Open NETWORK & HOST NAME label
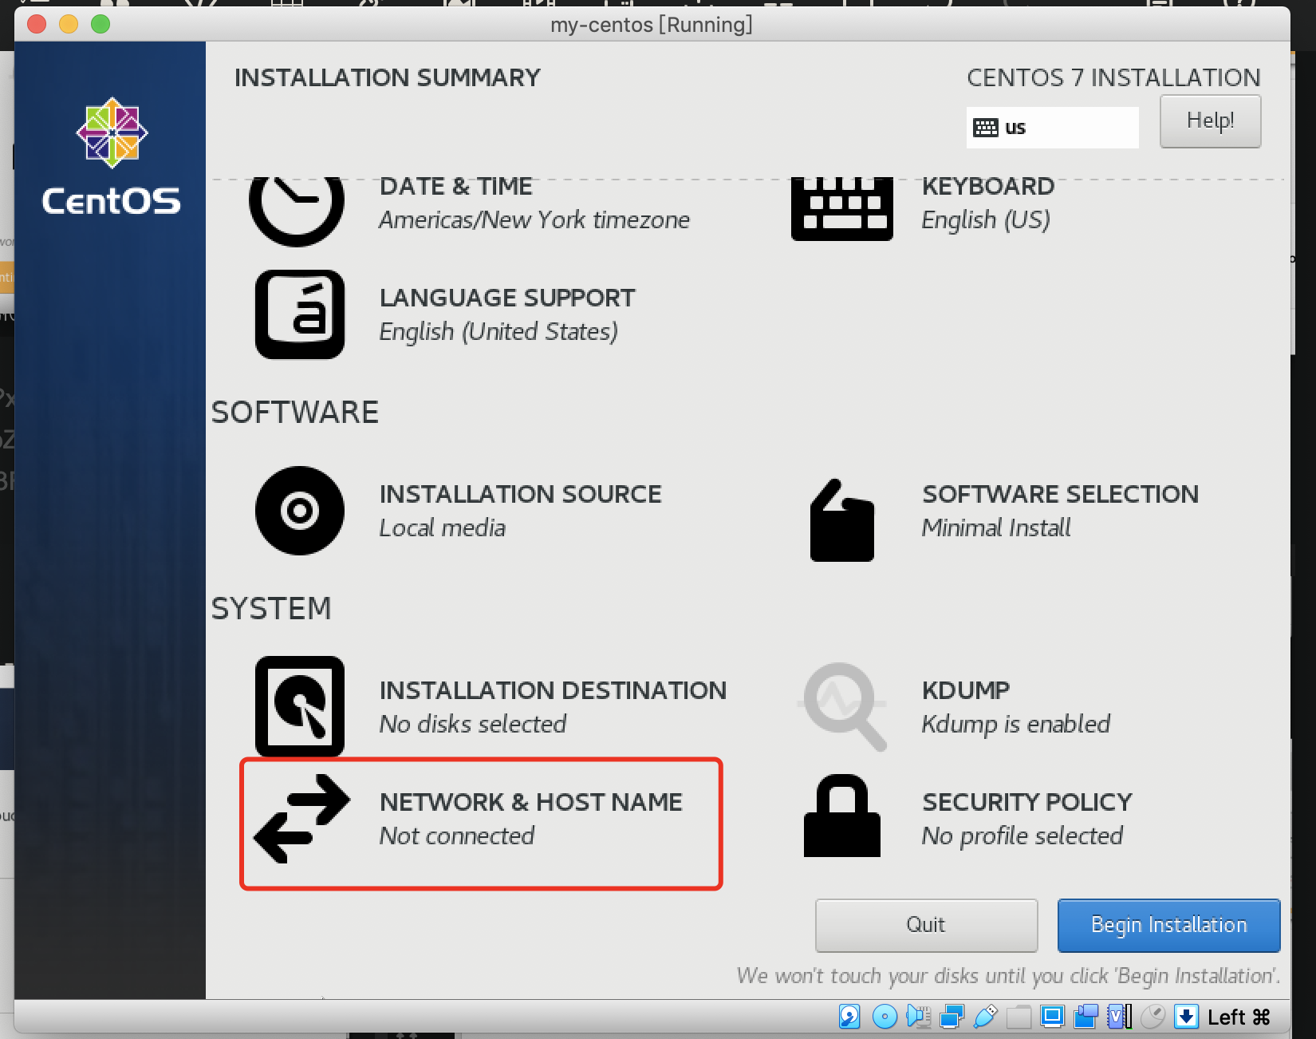Screen dimensions: 1316x1039 coord(531,802)
